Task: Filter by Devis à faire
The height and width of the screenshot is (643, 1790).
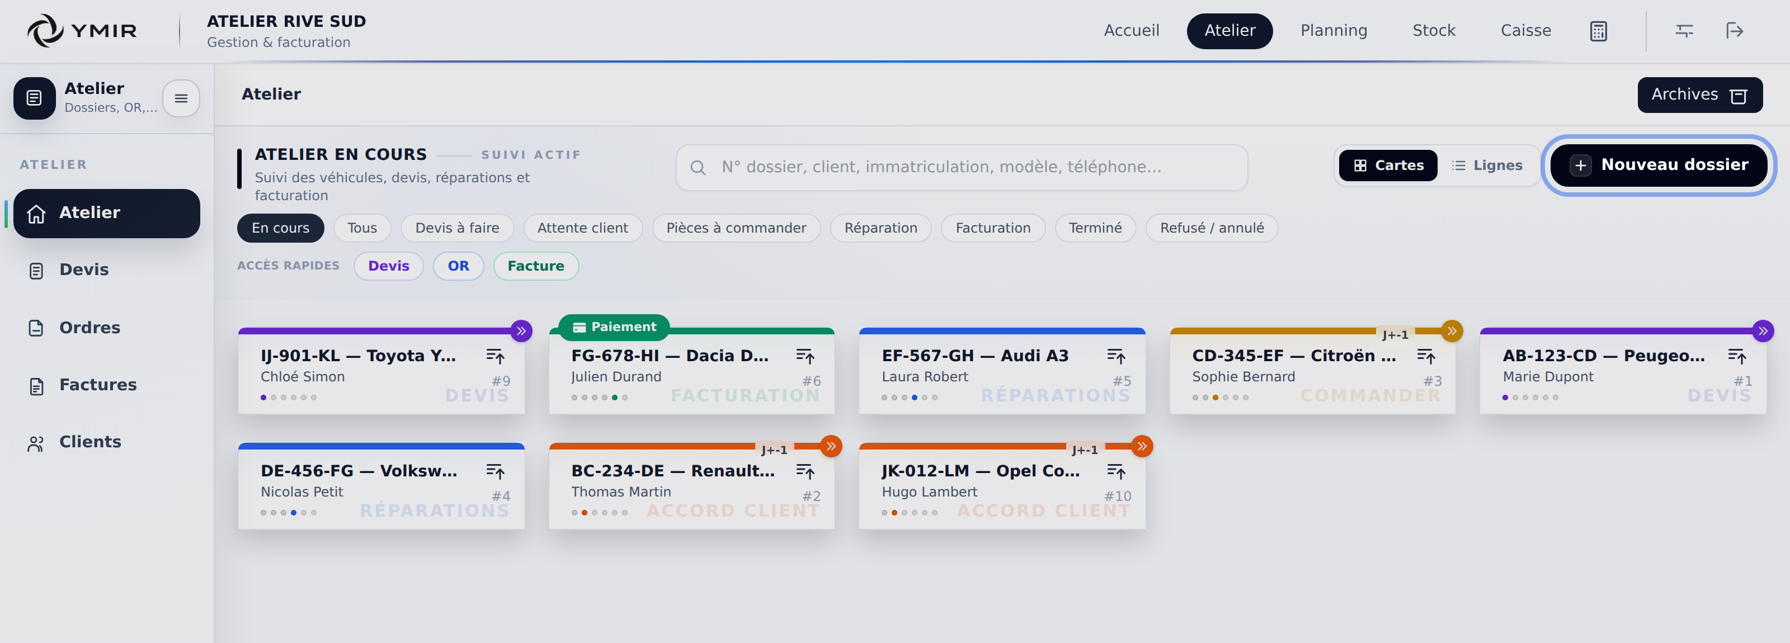Action: coord(457,228)
